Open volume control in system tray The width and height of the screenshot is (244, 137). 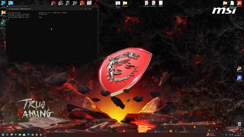point(232,135)
